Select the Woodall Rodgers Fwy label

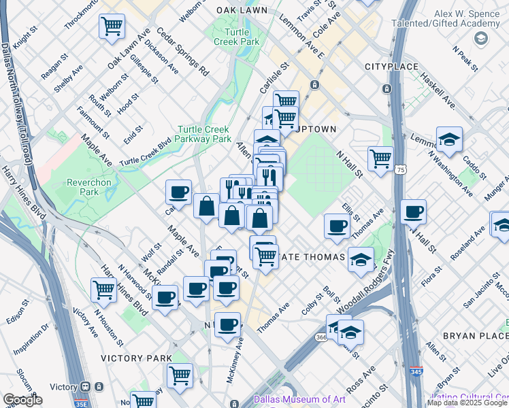point(365,282)
